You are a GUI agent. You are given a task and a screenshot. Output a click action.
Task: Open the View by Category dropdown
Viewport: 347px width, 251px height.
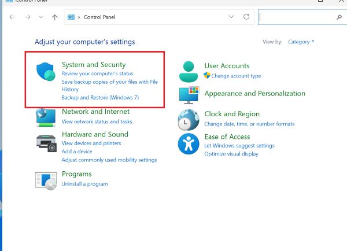pyautogui.click(x=301, y=42)
